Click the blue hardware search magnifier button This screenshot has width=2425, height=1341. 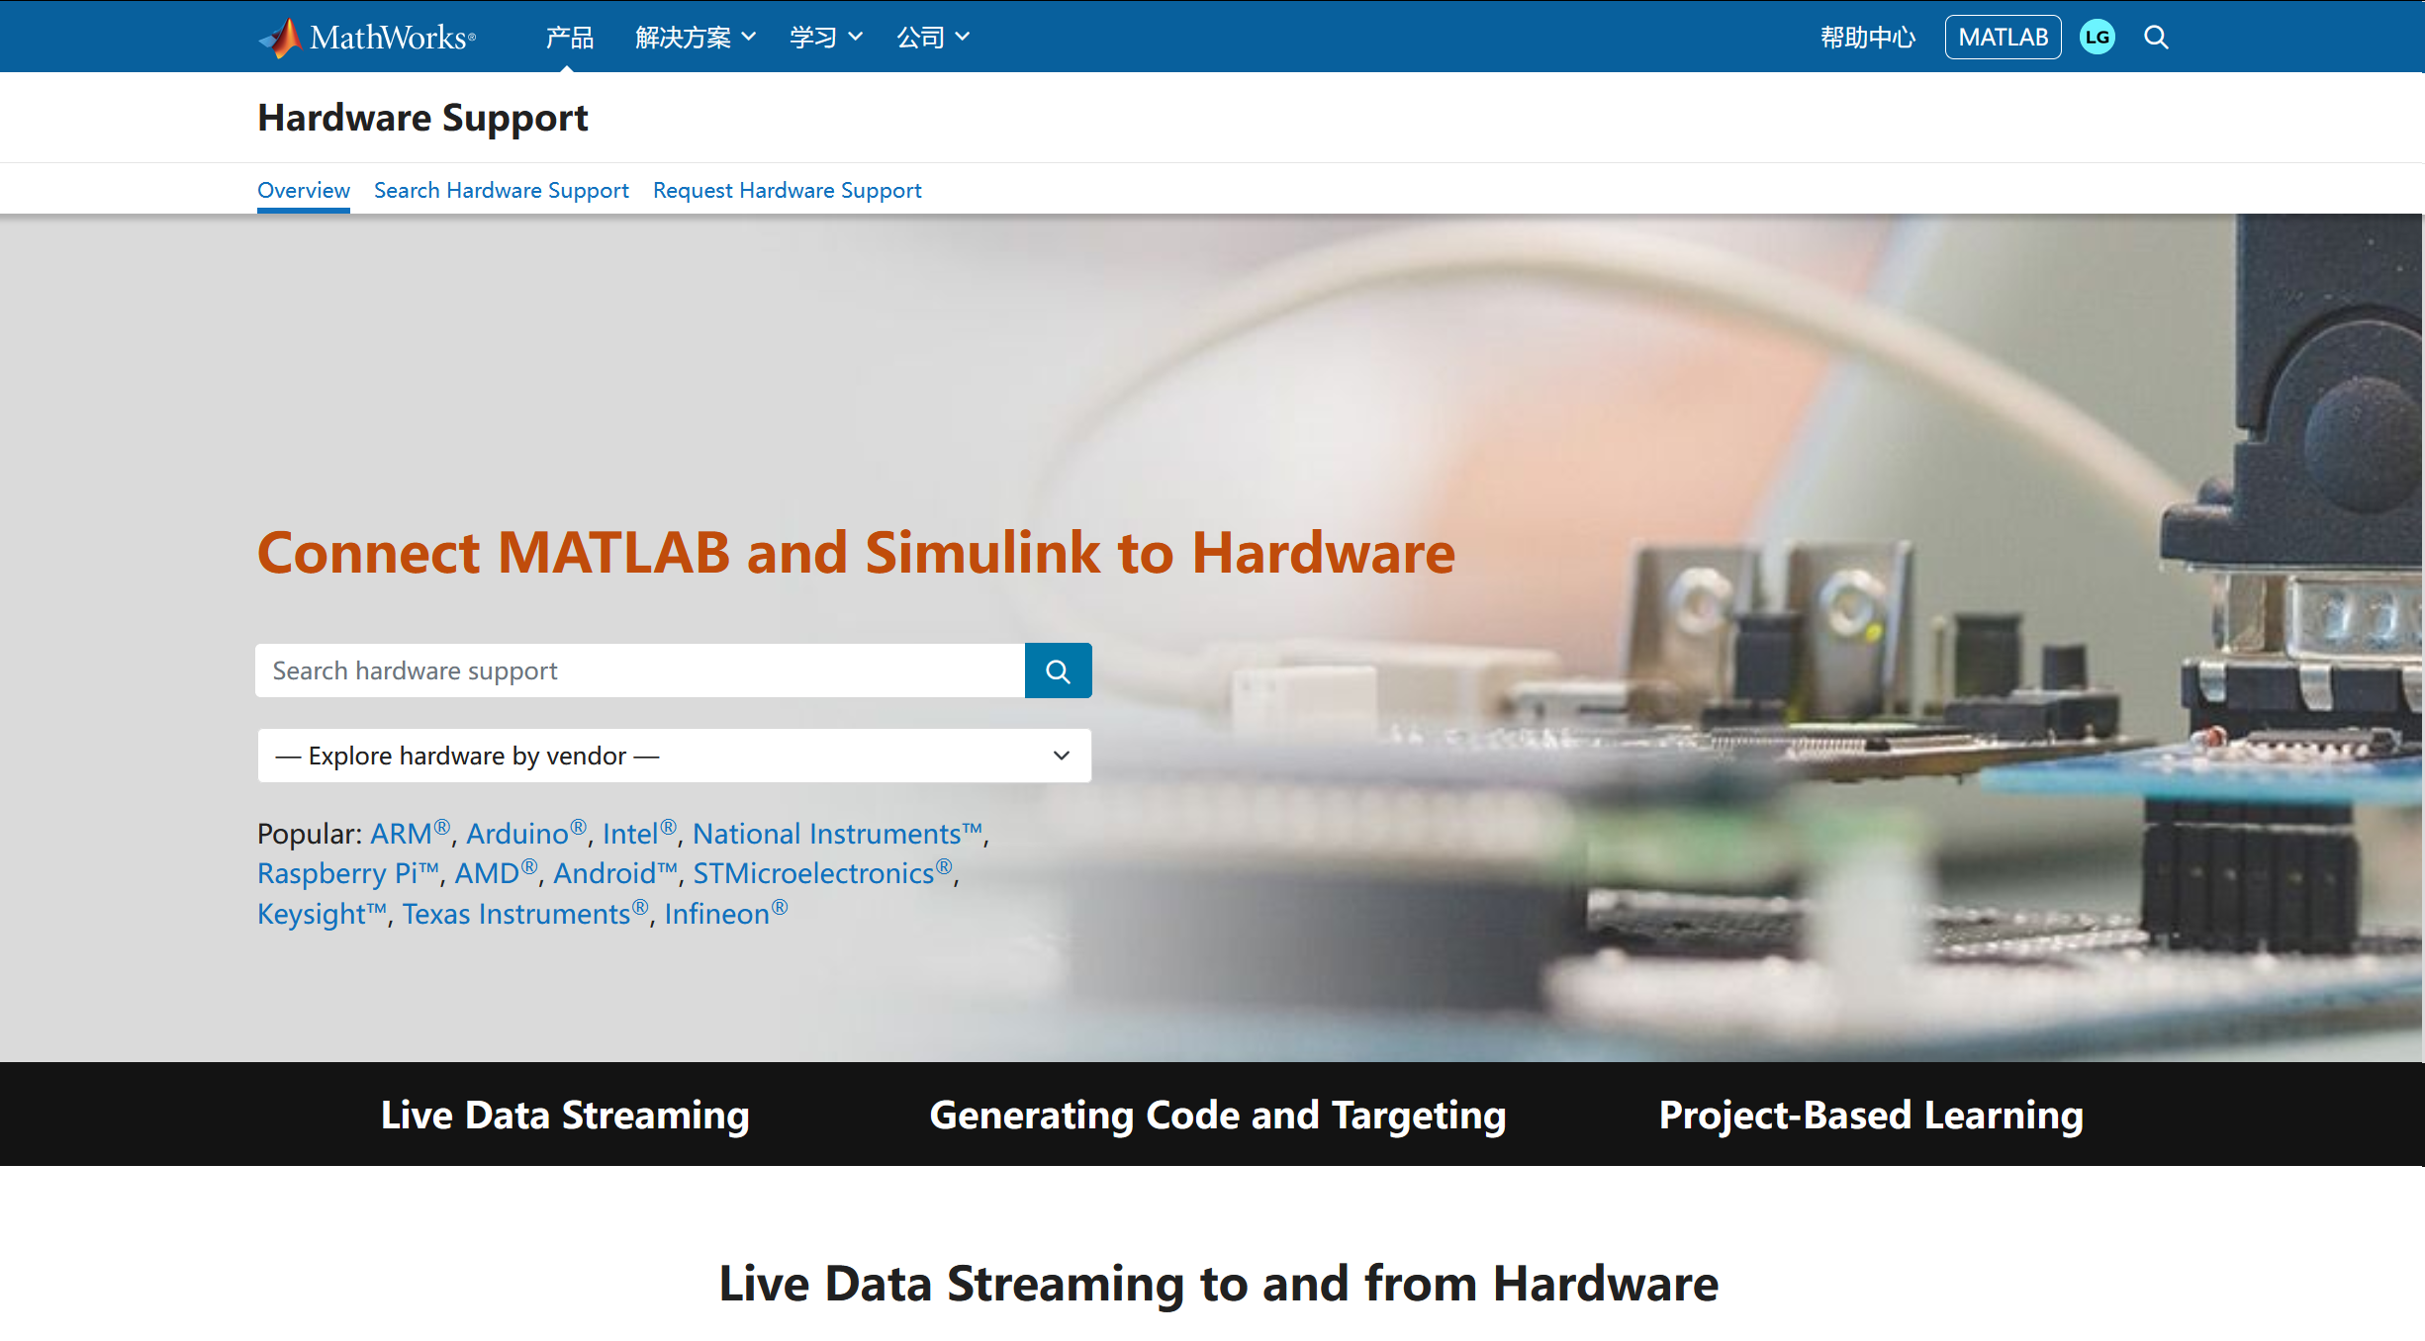(1058, 671)
